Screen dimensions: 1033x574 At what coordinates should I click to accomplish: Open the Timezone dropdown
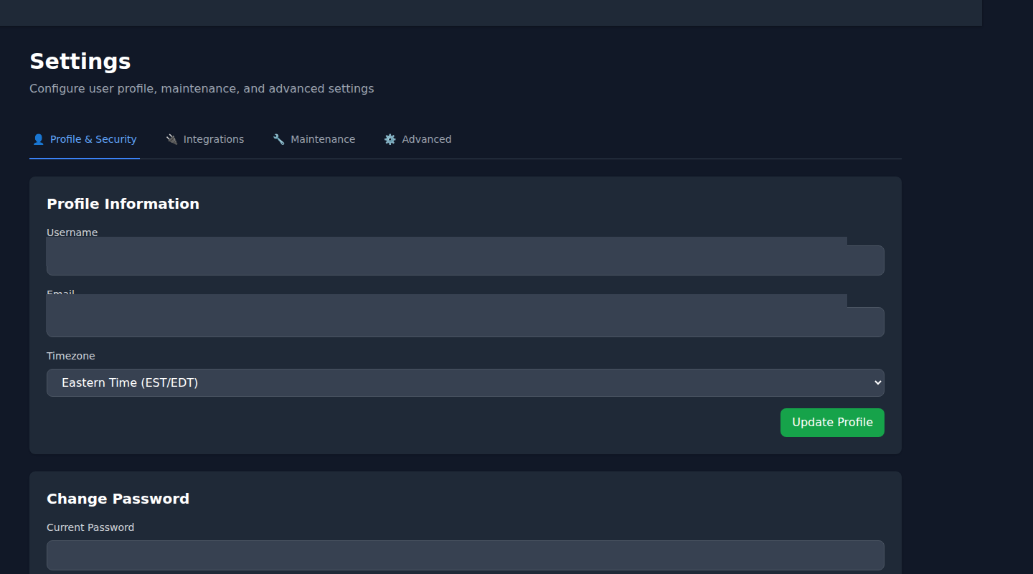click(x=465, y=383)
